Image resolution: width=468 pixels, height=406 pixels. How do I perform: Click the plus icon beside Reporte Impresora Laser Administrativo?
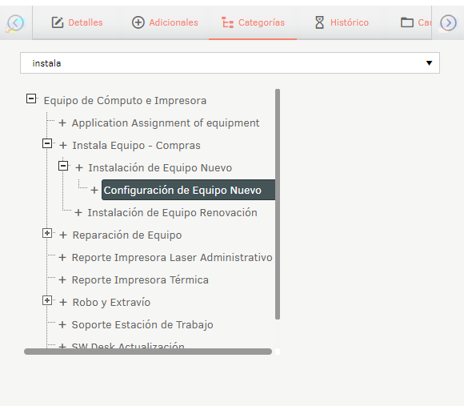coord(62,258)
